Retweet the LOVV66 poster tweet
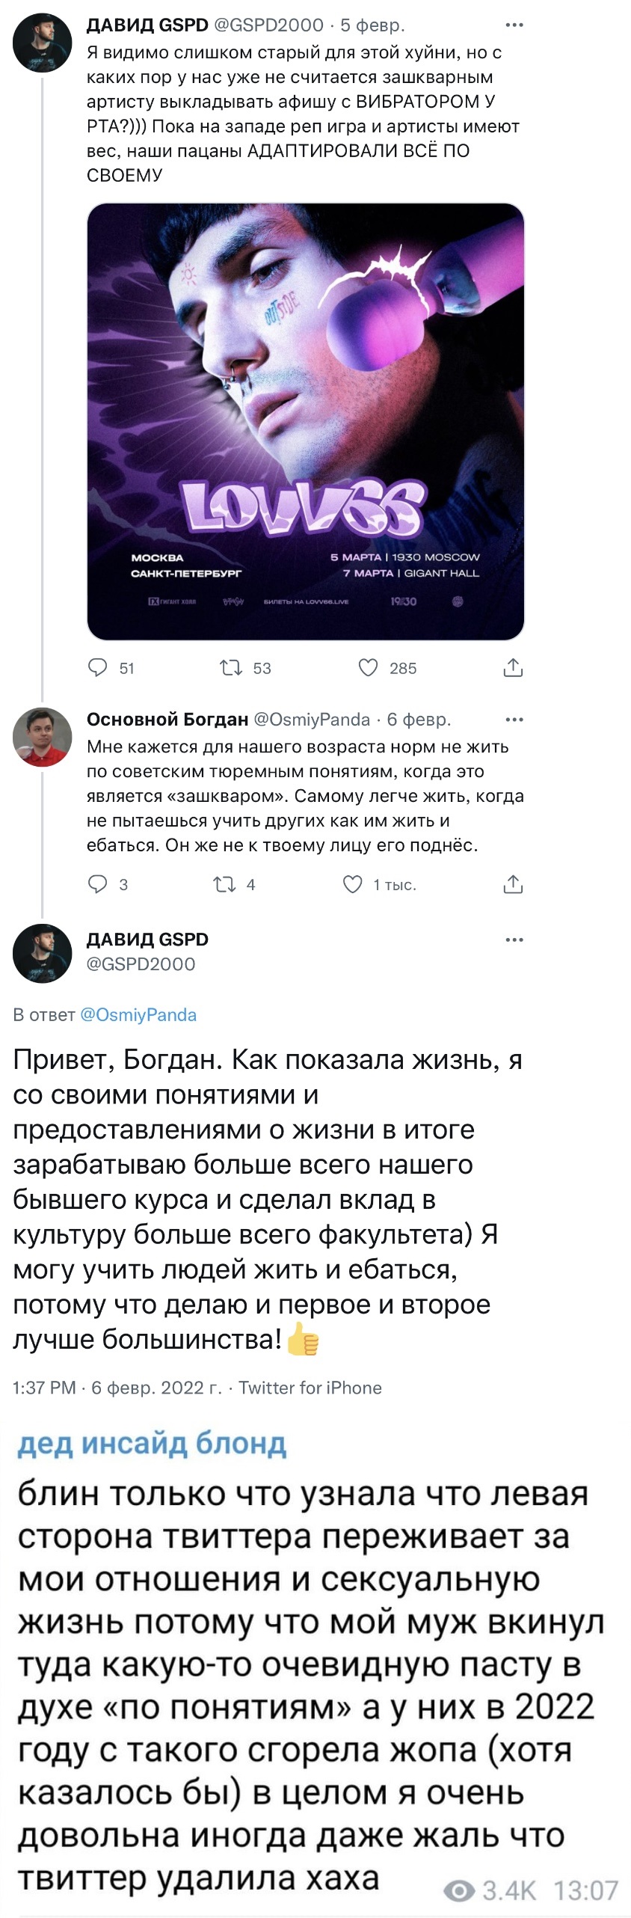The height and width of the screenshot is (1918, 631). [x=231, y=667]
